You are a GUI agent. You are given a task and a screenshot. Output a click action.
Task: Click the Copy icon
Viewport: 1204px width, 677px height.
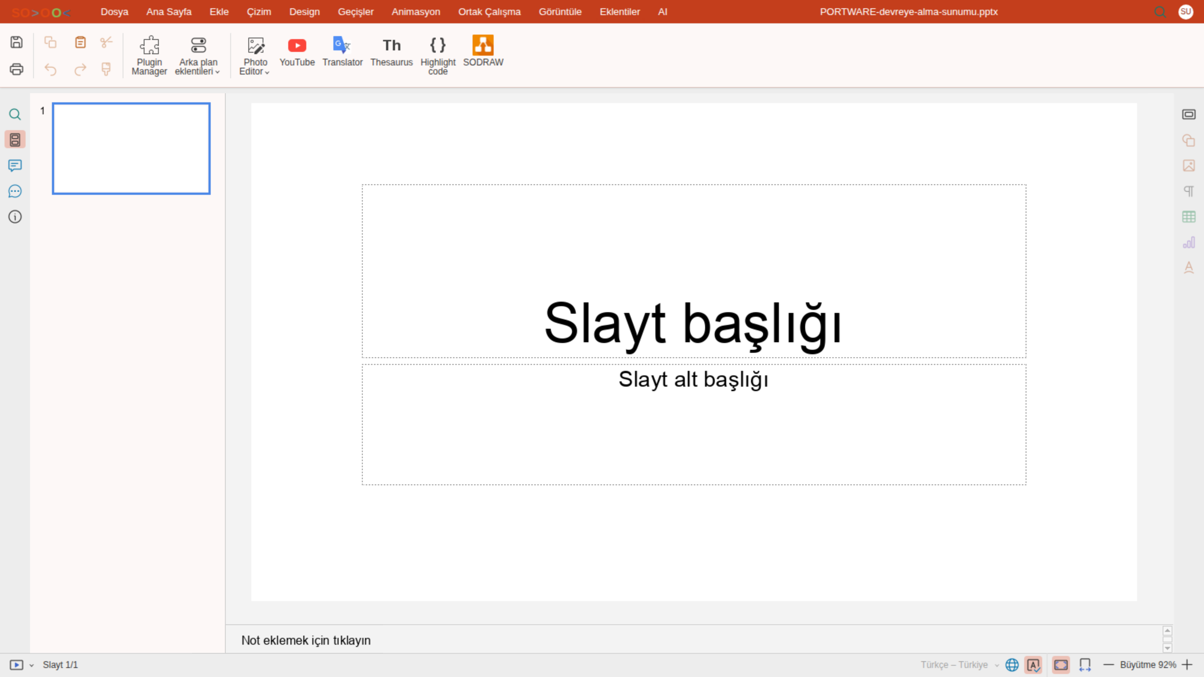(x=50, y=43)
